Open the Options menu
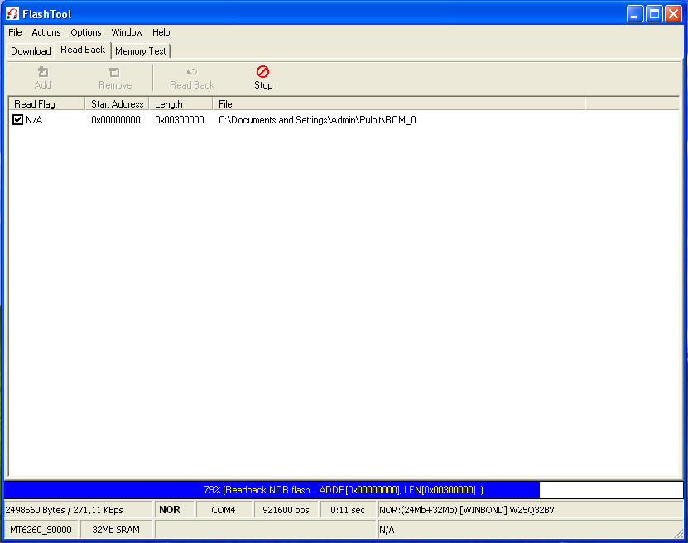 click(86, 32)
